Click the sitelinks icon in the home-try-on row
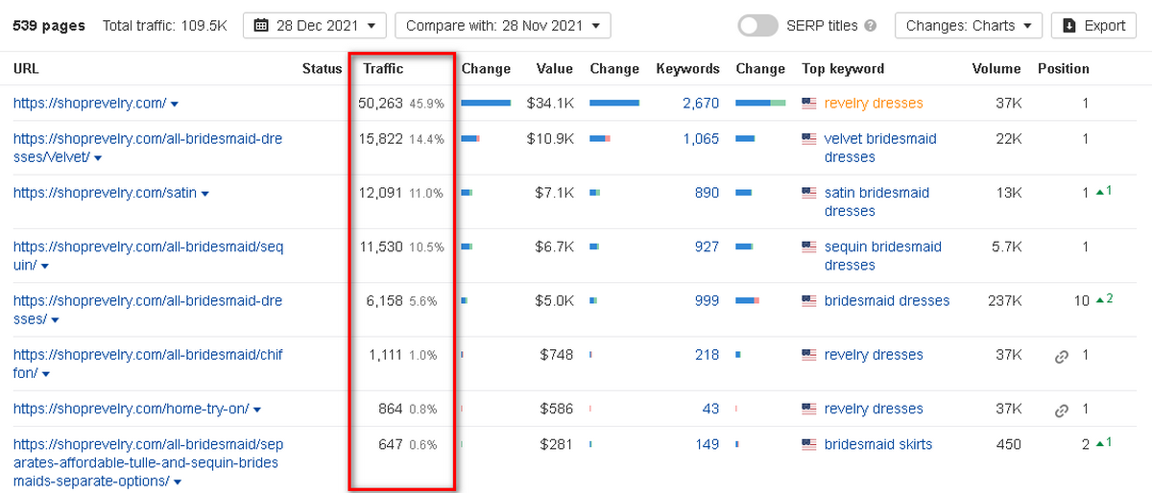Image resolution: width=1152 pixels, height=493 pixels. (1062, 410)
